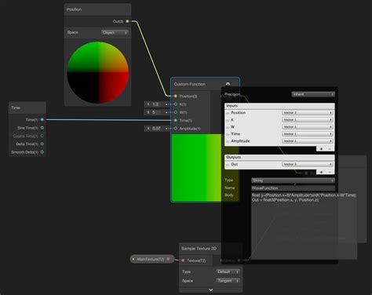This screenshot has width=372, height=295.
Task: Click the WaveFunction Name input field
Action: coord(293,188)
